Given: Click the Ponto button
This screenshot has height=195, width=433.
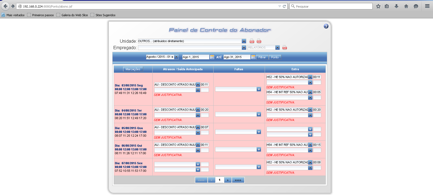Looking at the screenshot, I should tap(275, 57).
